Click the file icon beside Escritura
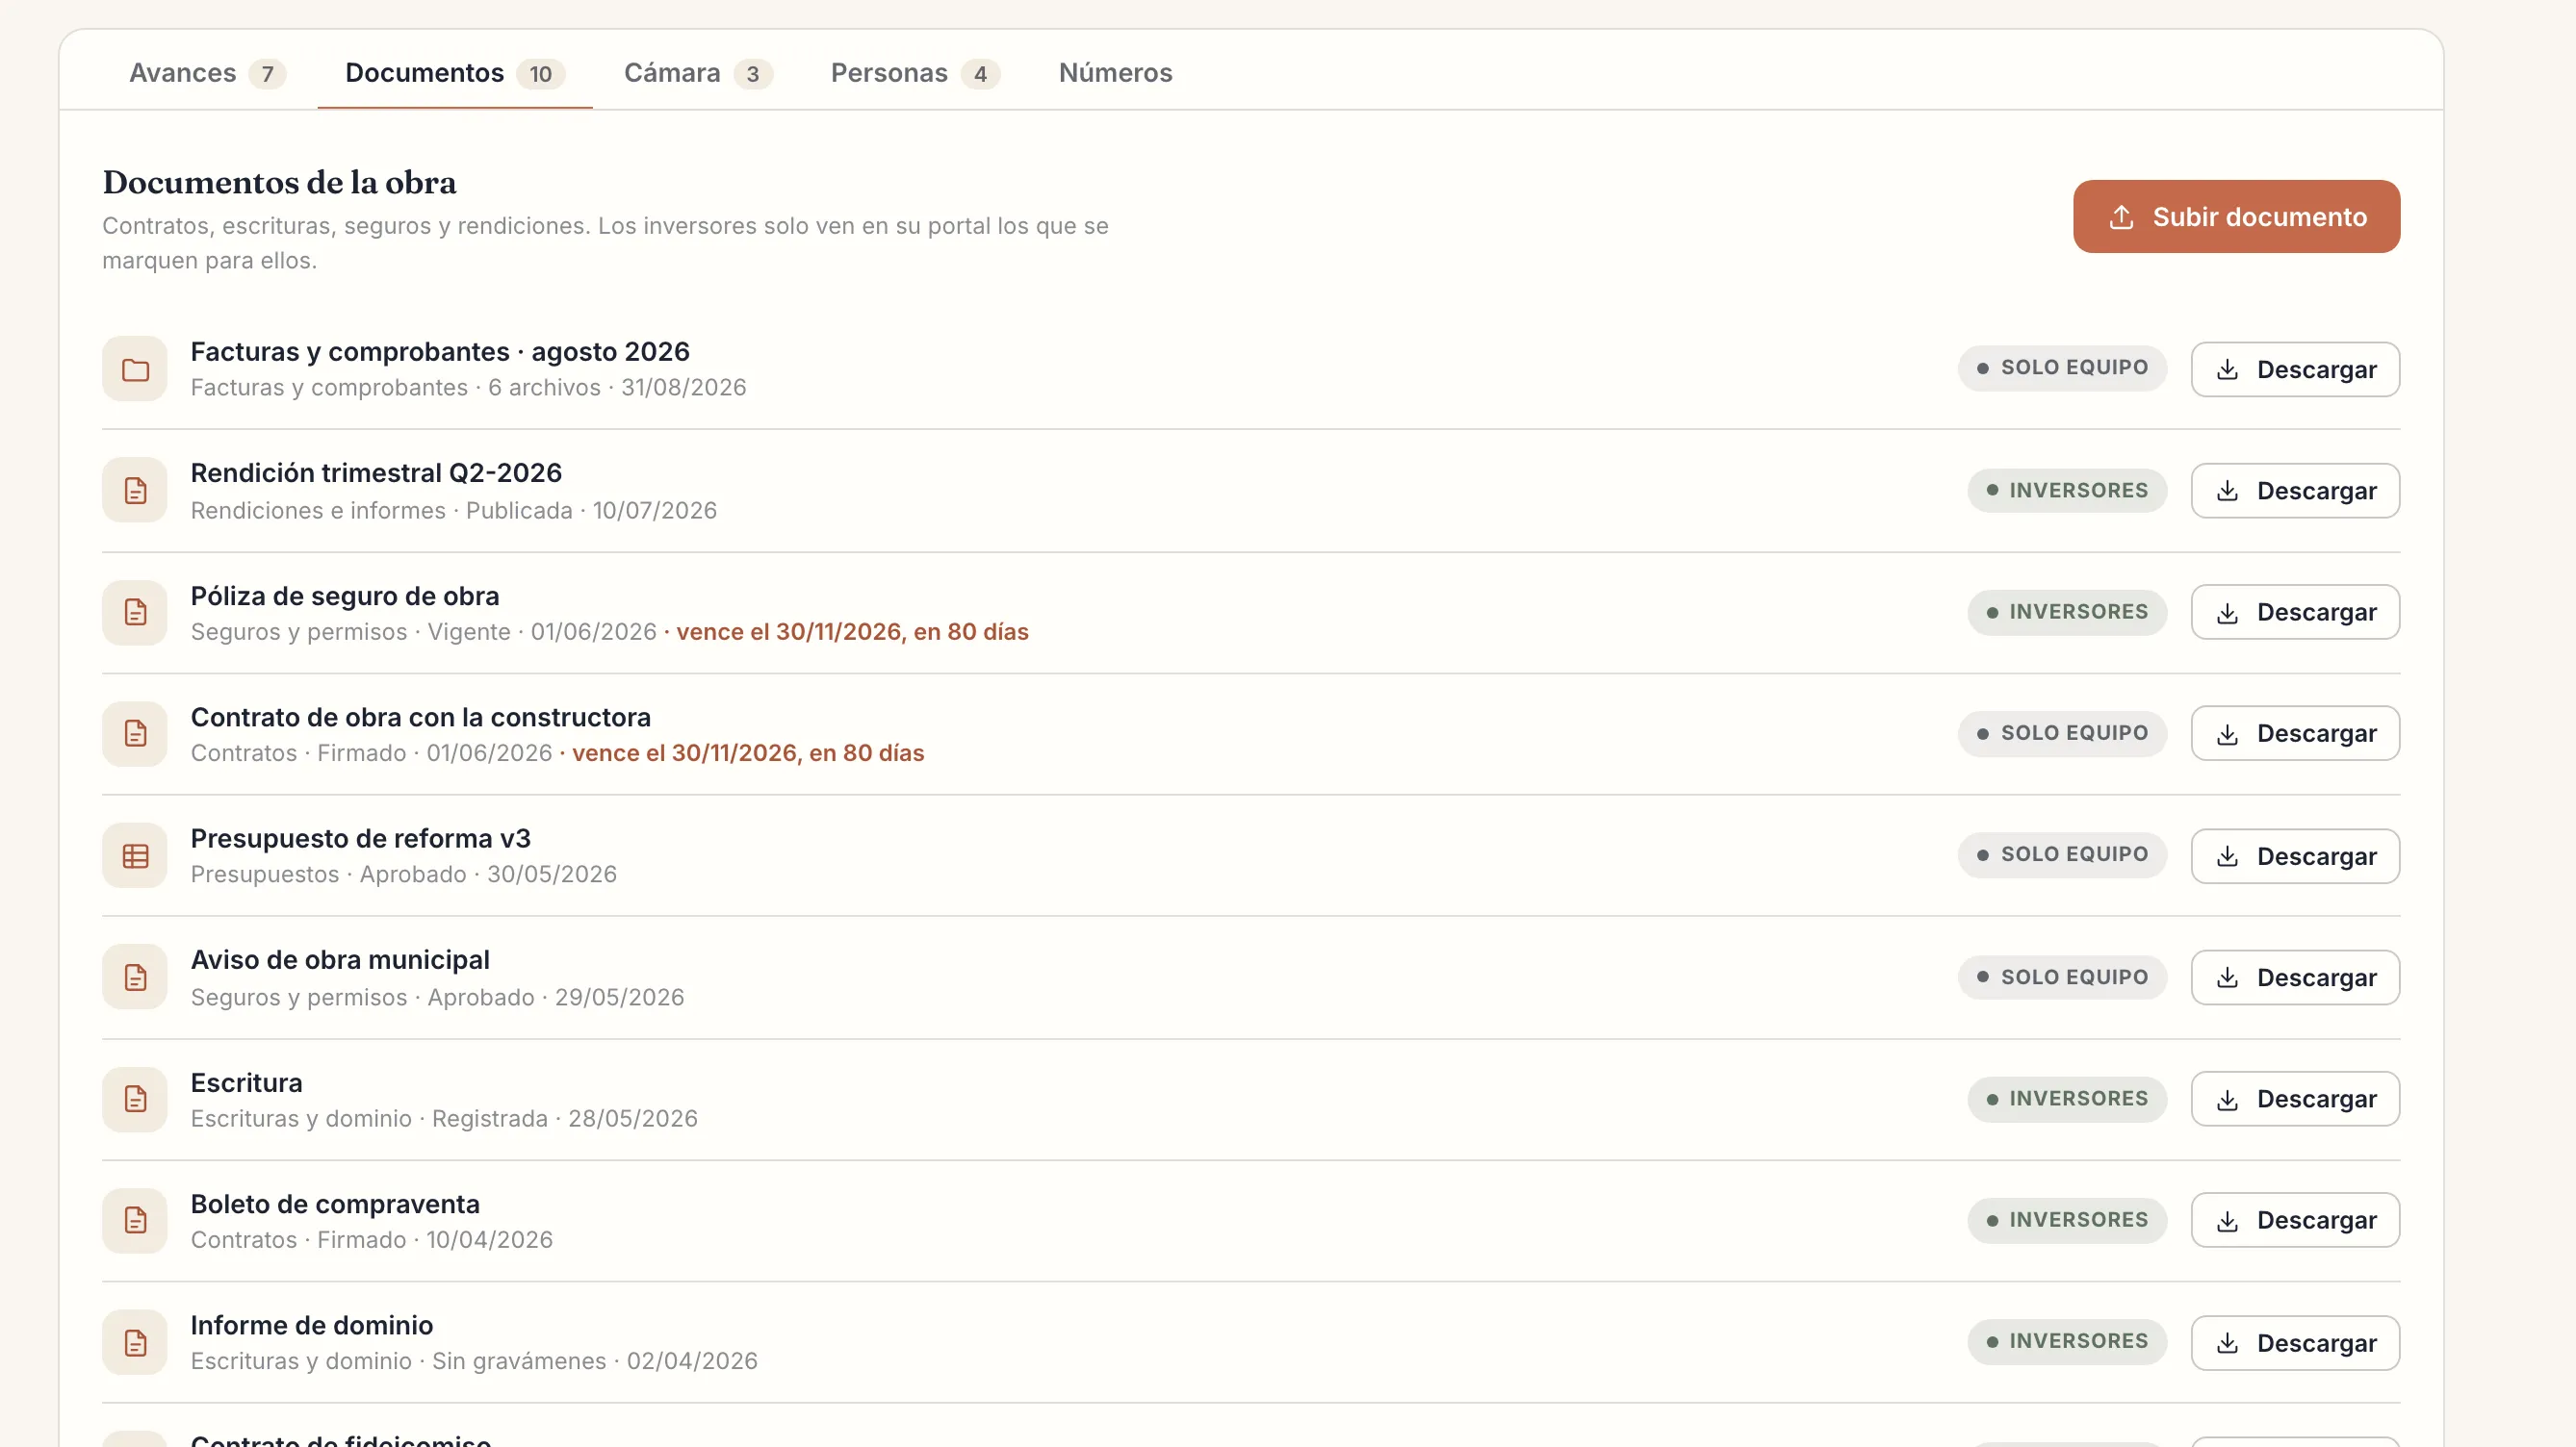 click(135, 1100)
